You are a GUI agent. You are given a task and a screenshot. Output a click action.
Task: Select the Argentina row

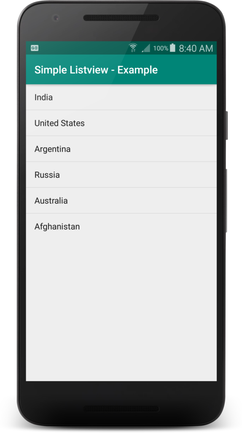coord(121,149)
